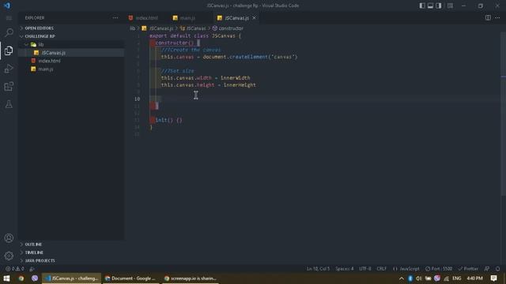Switch to the index.html tab
506x284 pixels.
pyautogui.click(x=143, y=18)
